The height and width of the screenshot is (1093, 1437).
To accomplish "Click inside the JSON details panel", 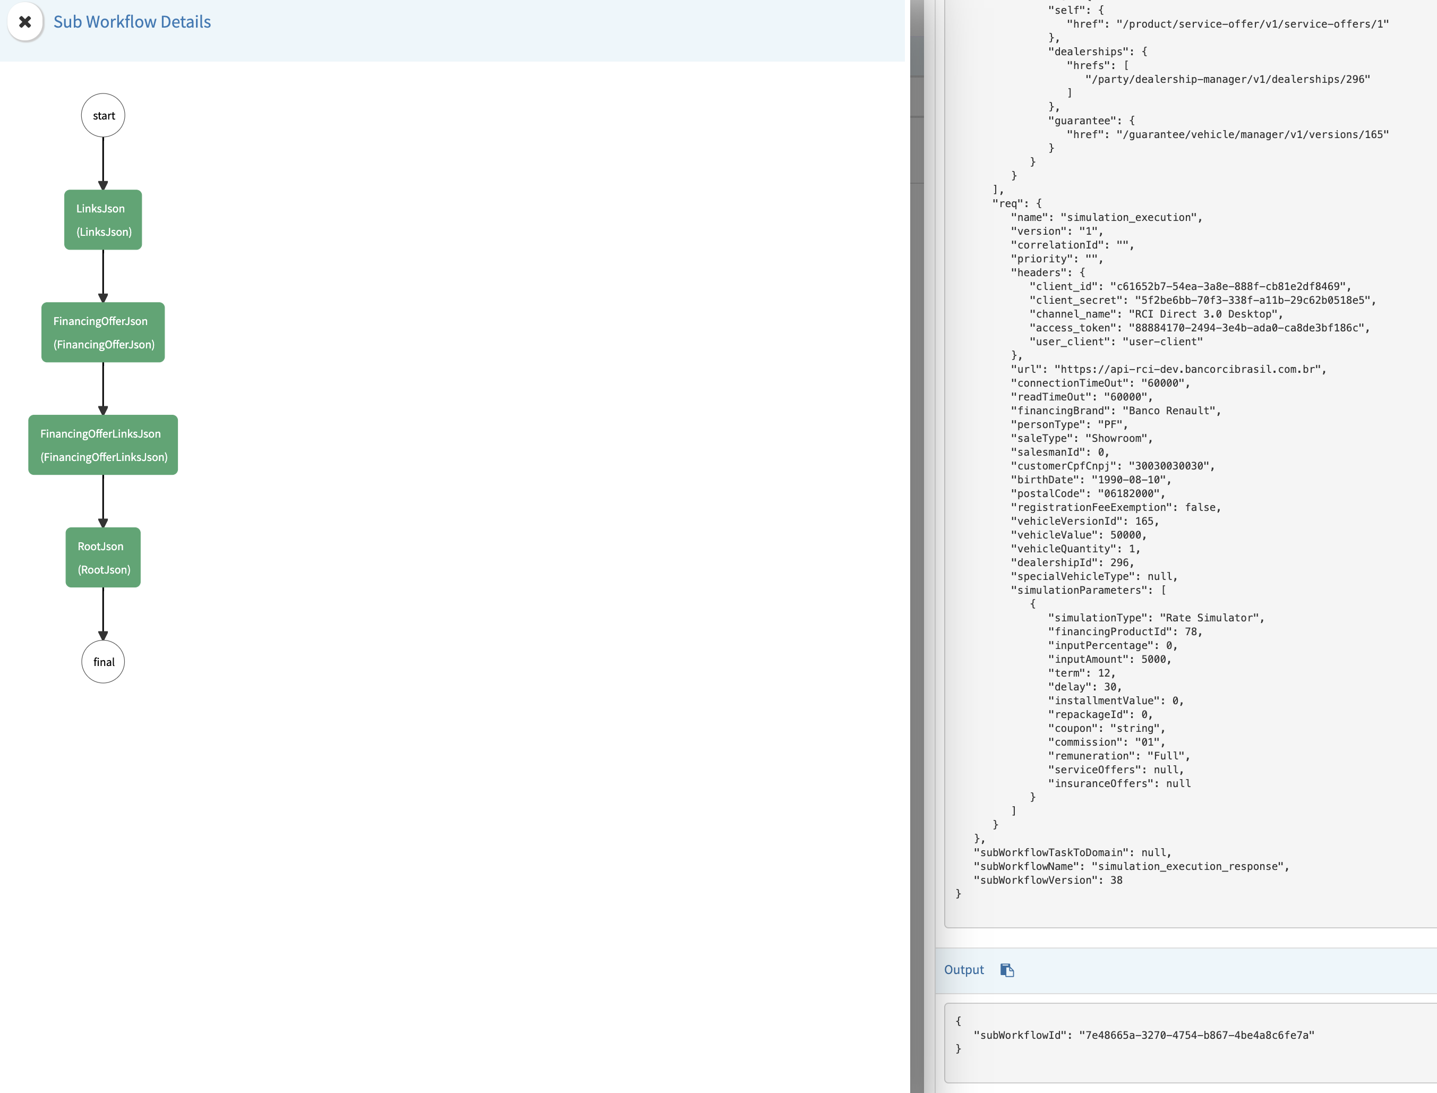I will click(x=1171, y=456).
